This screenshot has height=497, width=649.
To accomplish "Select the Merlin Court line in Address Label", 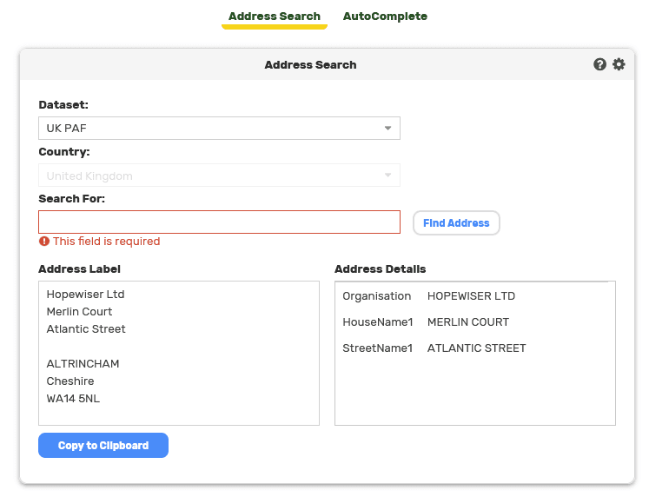I will click(80, 312).
